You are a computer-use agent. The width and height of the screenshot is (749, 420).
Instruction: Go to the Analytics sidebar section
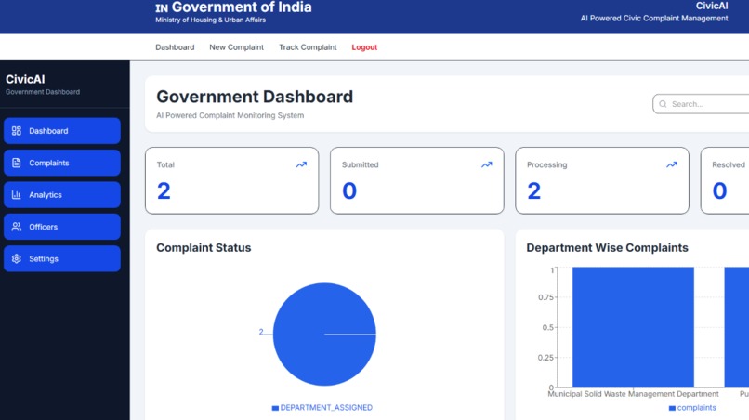pyautogui.click(x=62, y=195)
